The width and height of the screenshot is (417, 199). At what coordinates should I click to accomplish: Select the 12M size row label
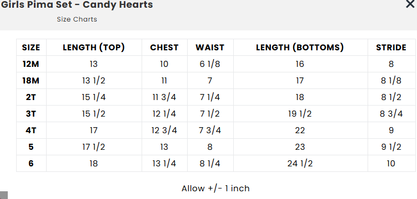coord(31,64)
